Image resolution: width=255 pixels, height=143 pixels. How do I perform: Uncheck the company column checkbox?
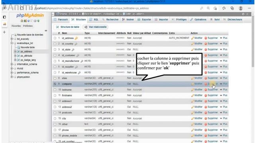(55, 84)
